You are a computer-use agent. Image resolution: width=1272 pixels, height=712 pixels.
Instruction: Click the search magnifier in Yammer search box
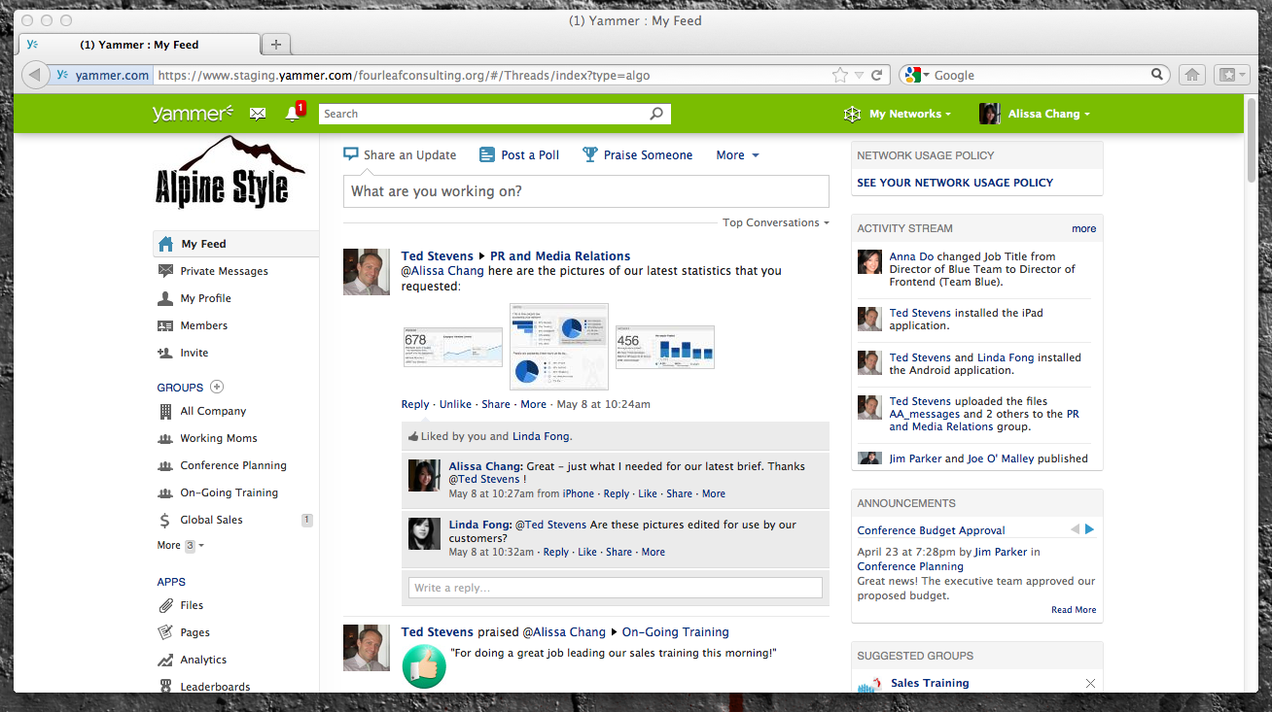(656, 114)
